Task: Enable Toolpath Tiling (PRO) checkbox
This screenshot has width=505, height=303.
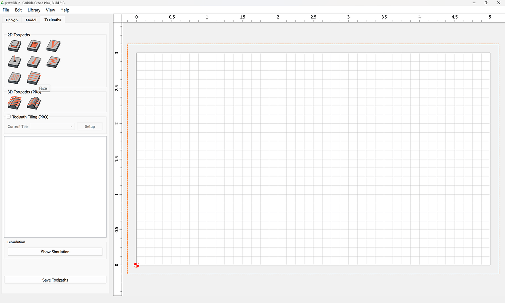Action: 9,117
